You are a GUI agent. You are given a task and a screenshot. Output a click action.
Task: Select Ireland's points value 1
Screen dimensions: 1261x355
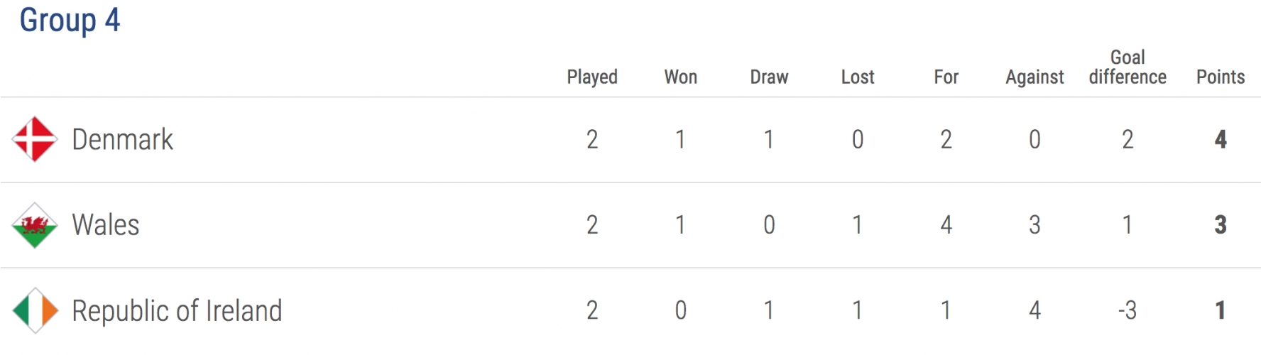[x=1221, y=310]
